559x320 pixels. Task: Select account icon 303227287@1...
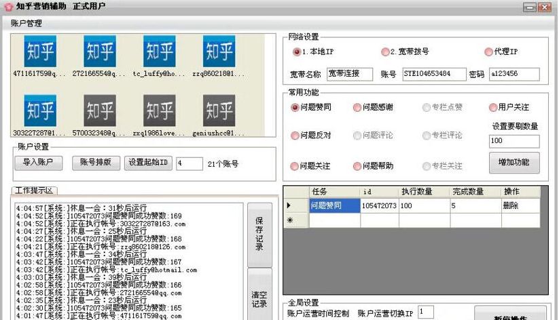click(40, 111)
